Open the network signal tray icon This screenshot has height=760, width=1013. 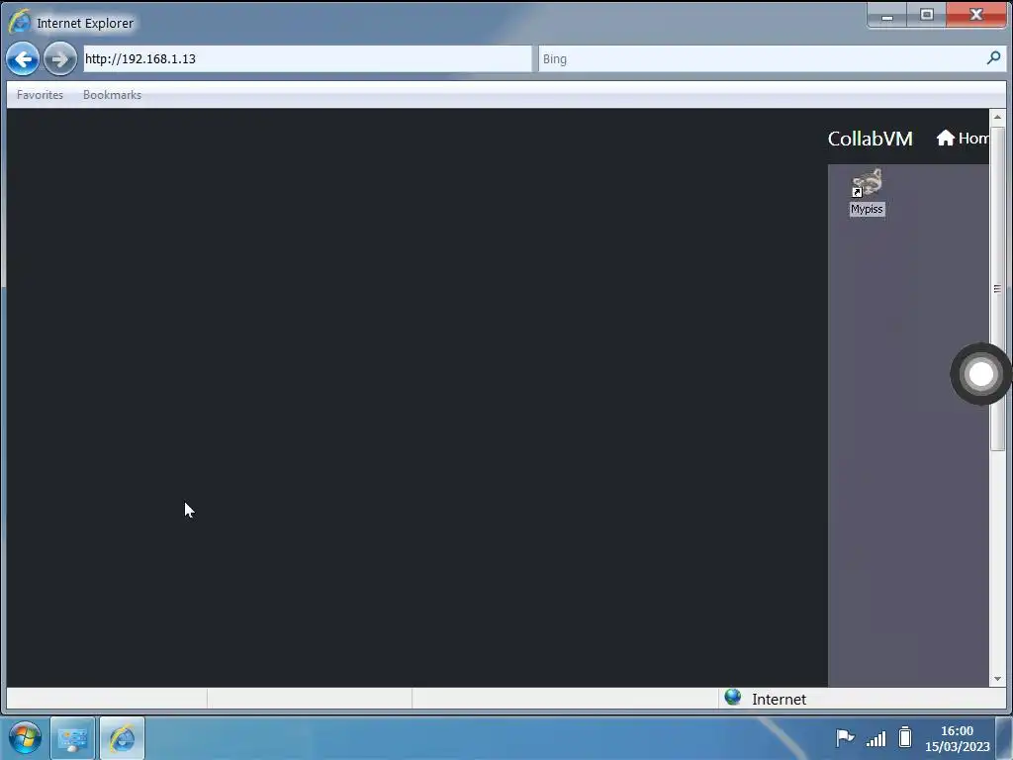(x=875, y=738)
